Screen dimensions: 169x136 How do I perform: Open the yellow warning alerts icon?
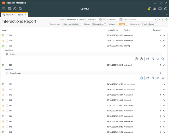149,9
